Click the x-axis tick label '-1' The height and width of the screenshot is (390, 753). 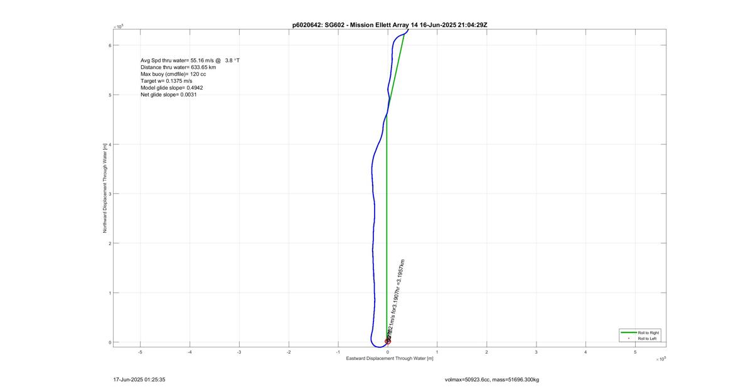[338, 352]
